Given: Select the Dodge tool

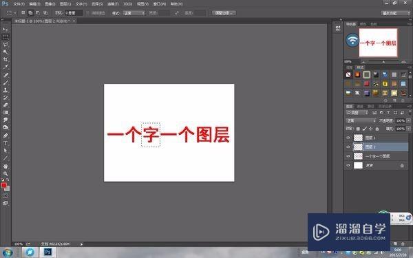Looking at the screenshot, I should [6, 128].
